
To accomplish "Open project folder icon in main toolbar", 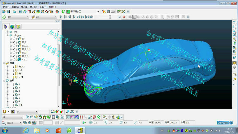I will click(4, 11).
